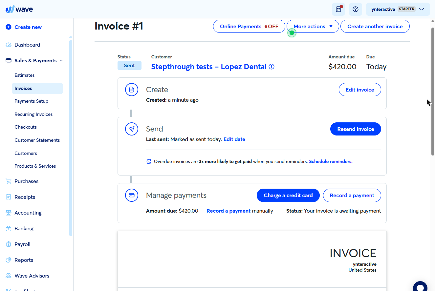Click the Record a payment outlined button

(352, 195)
